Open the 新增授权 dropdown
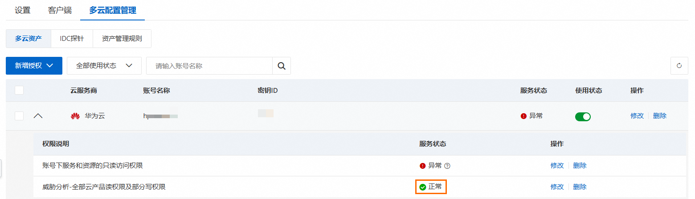The width and height of the screenshot is (695, 199). coord(34,66)
